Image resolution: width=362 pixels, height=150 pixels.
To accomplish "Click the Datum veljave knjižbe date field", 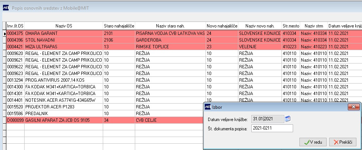I will [x=267, y=119].
